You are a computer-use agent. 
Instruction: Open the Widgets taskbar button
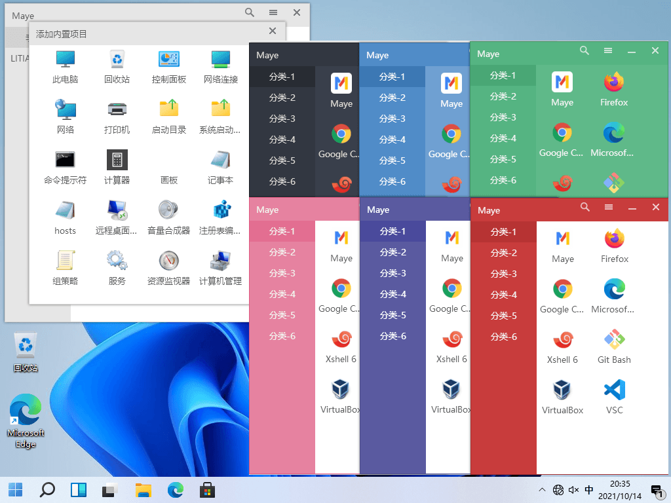[79, 490]
